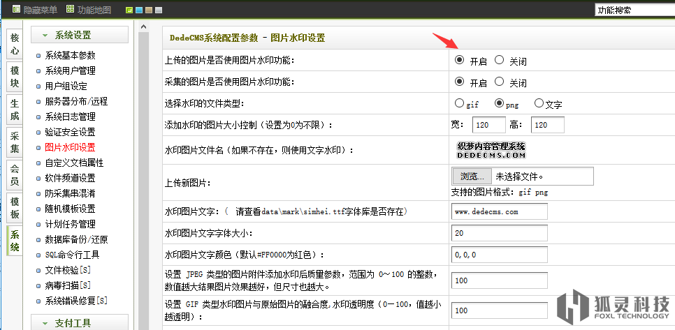Click the tan theme square icon
Image resolution: width=675 pixels, height=330 pixels.
pos(149,10)
